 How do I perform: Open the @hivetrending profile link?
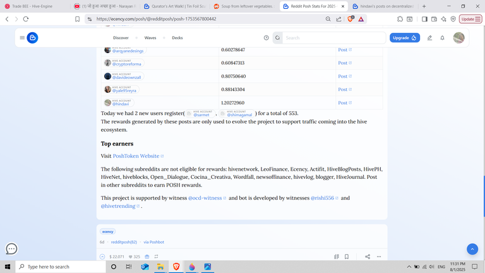(120, 206)
